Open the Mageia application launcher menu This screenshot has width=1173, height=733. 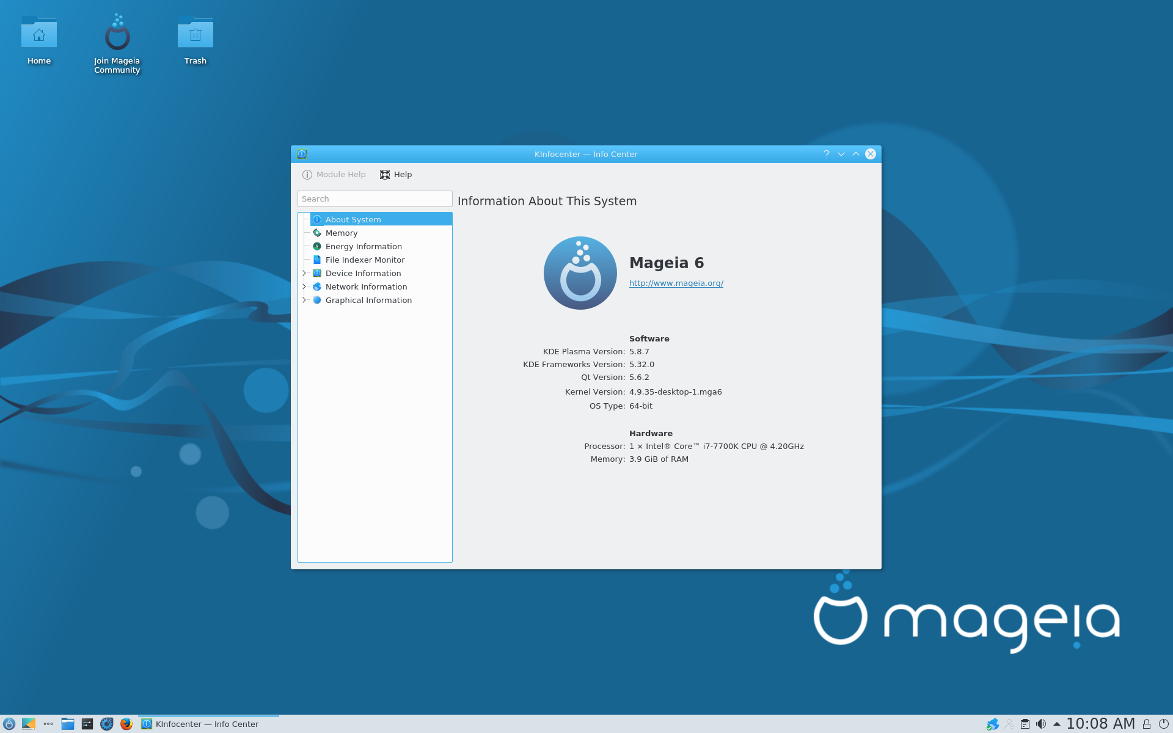pos(9,724)
